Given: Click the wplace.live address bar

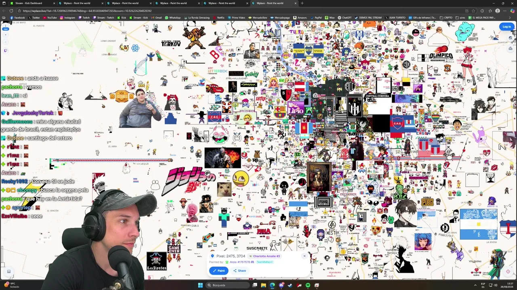Looking at the screenshot, I should (234, 11).
